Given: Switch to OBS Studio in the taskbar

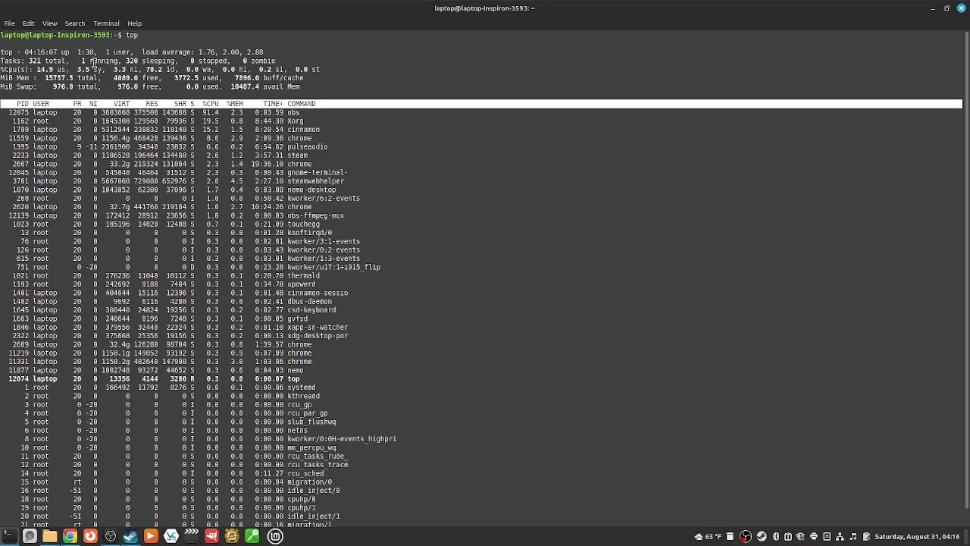Looking at the screenshot, I should pyautogui.click(x=111, y=536).
